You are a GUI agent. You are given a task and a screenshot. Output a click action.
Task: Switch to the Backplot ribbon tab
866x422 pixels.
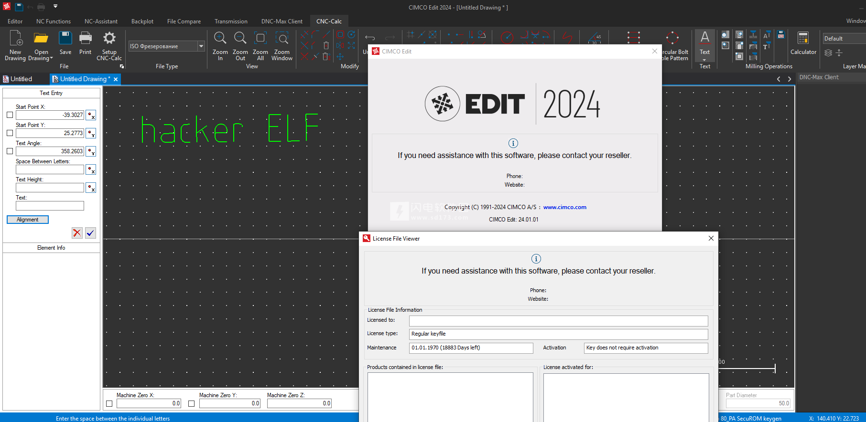[142, 21]
